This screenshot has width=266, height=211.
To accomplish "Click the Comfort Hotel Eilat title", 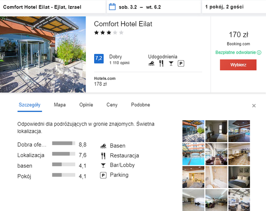I will click(x=123, y=24).
